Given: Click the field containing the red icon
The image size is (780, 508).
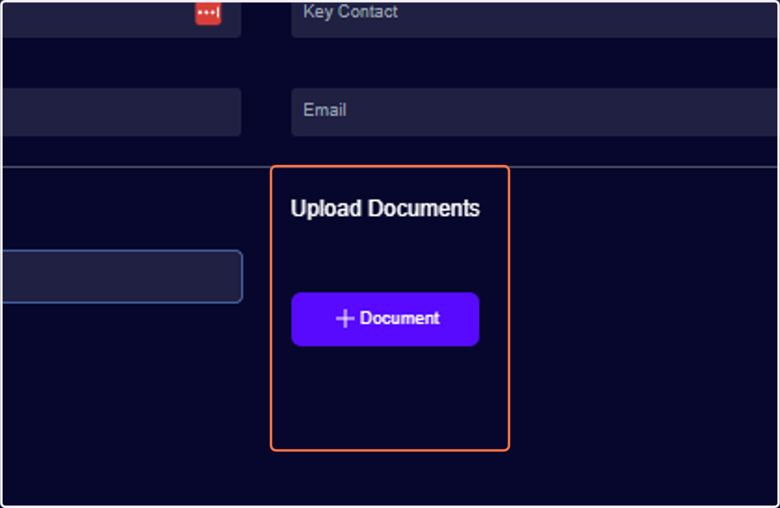Looking at the screenshot, I should coord(122,19).
